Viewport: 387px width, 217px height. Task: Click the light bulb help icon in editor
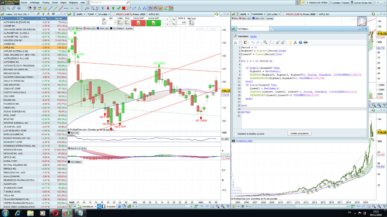[x=290, y=42]
